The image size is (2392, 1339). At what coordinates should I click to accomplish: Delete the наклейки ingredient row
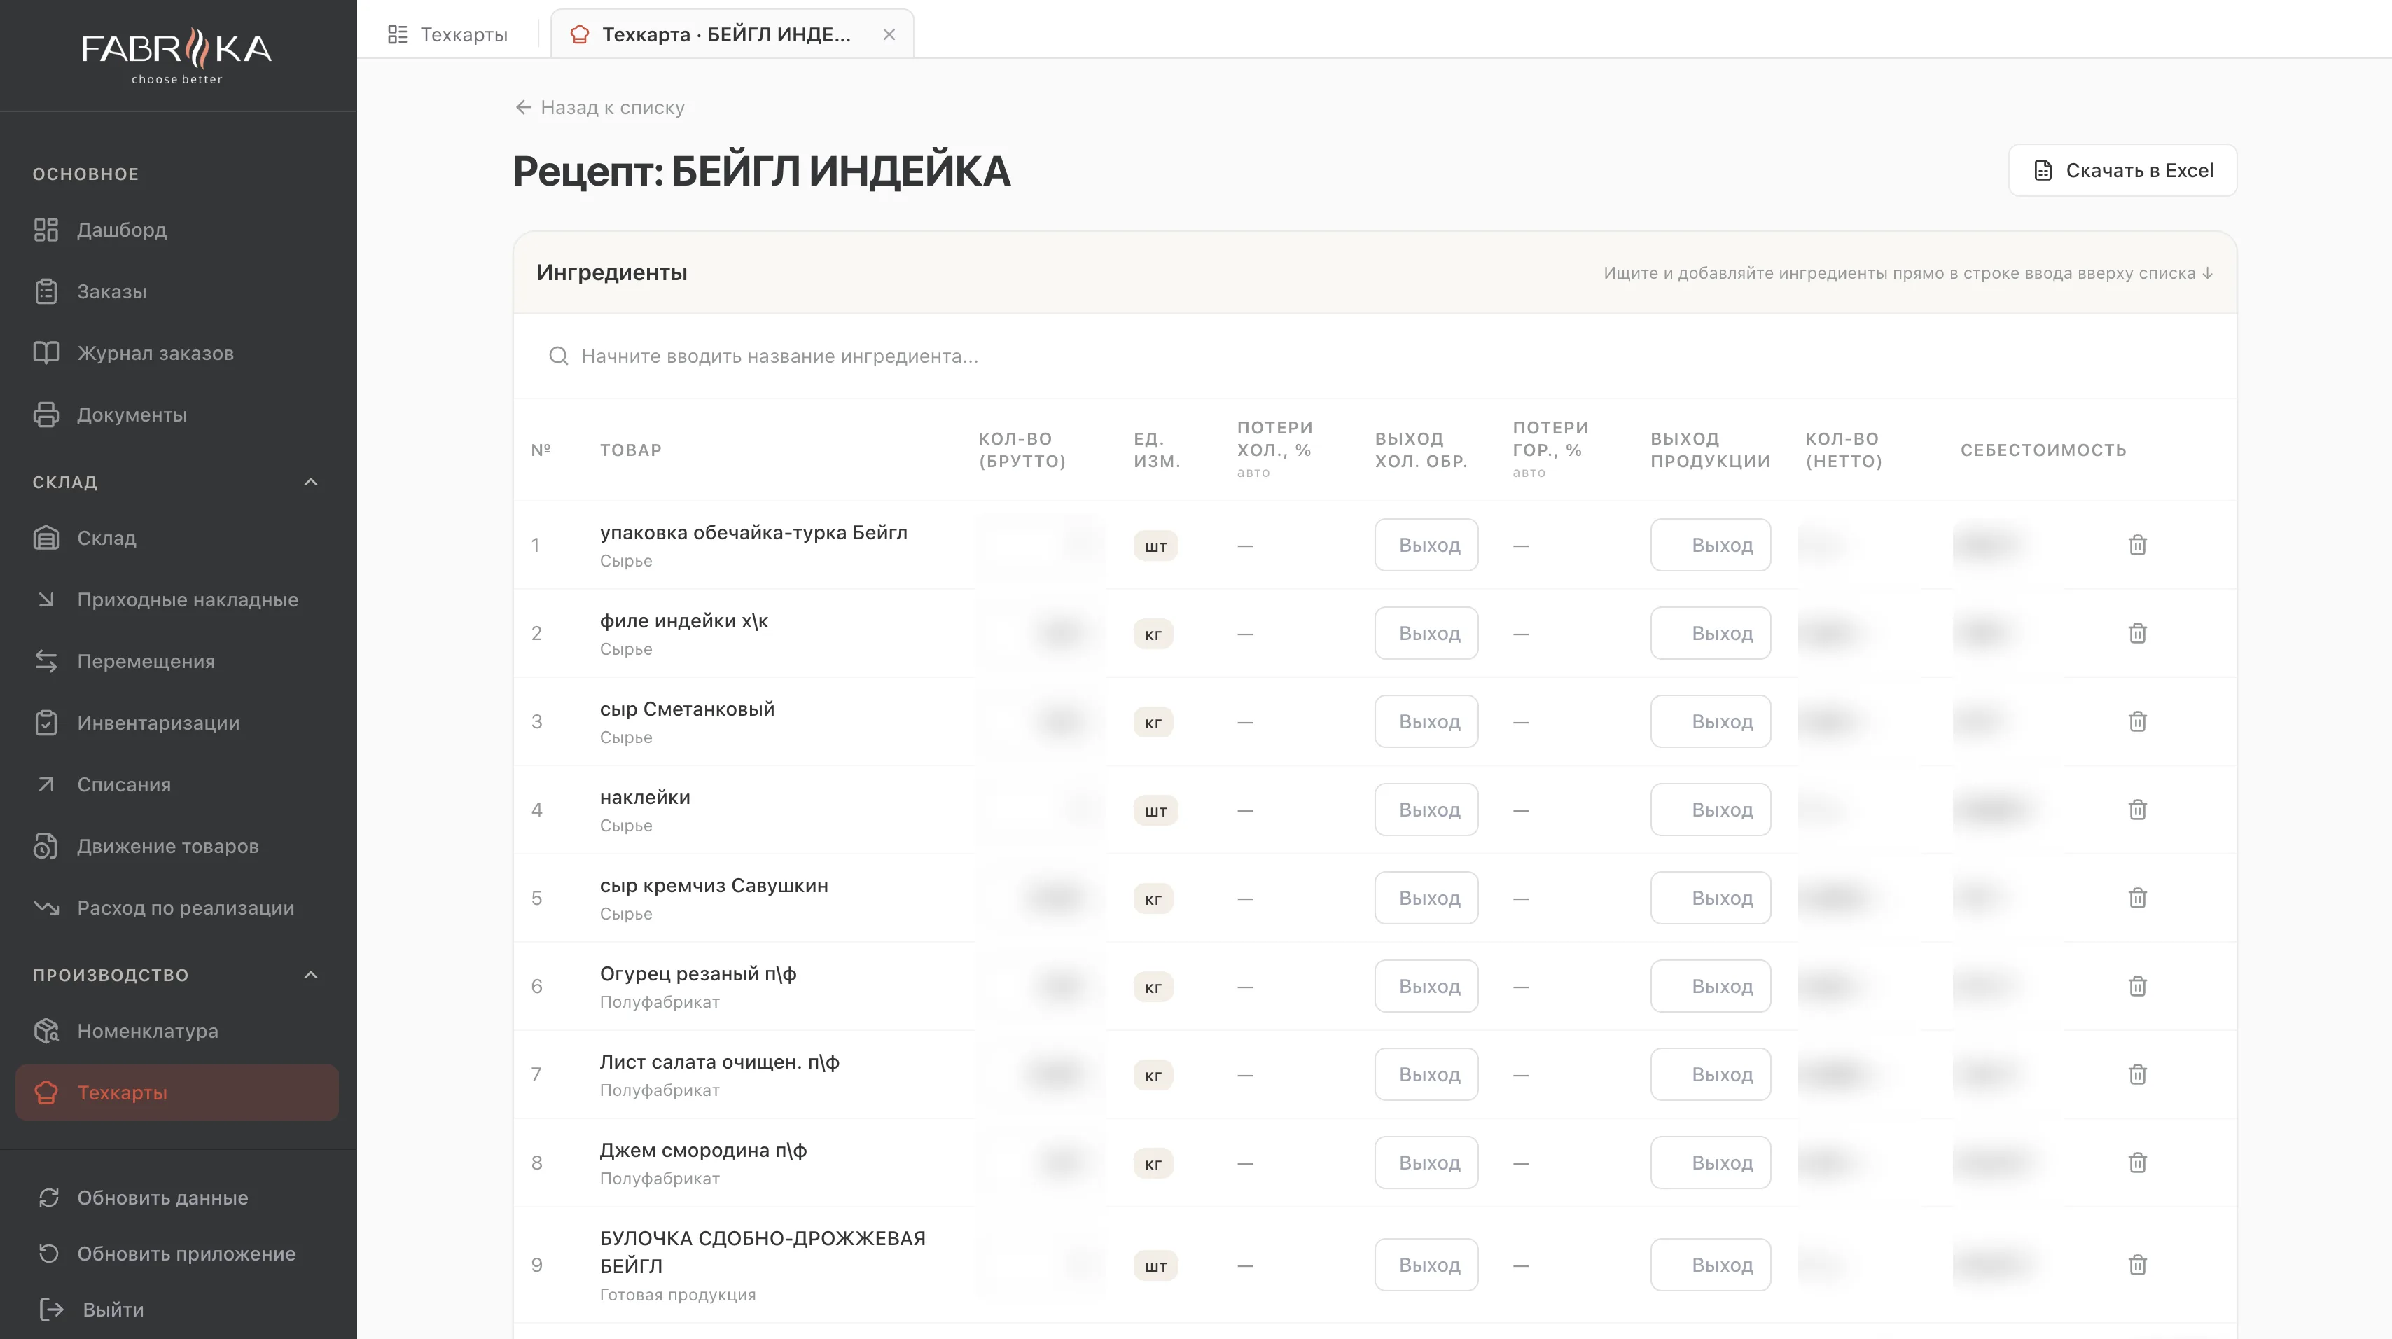tap(2136, 810)
